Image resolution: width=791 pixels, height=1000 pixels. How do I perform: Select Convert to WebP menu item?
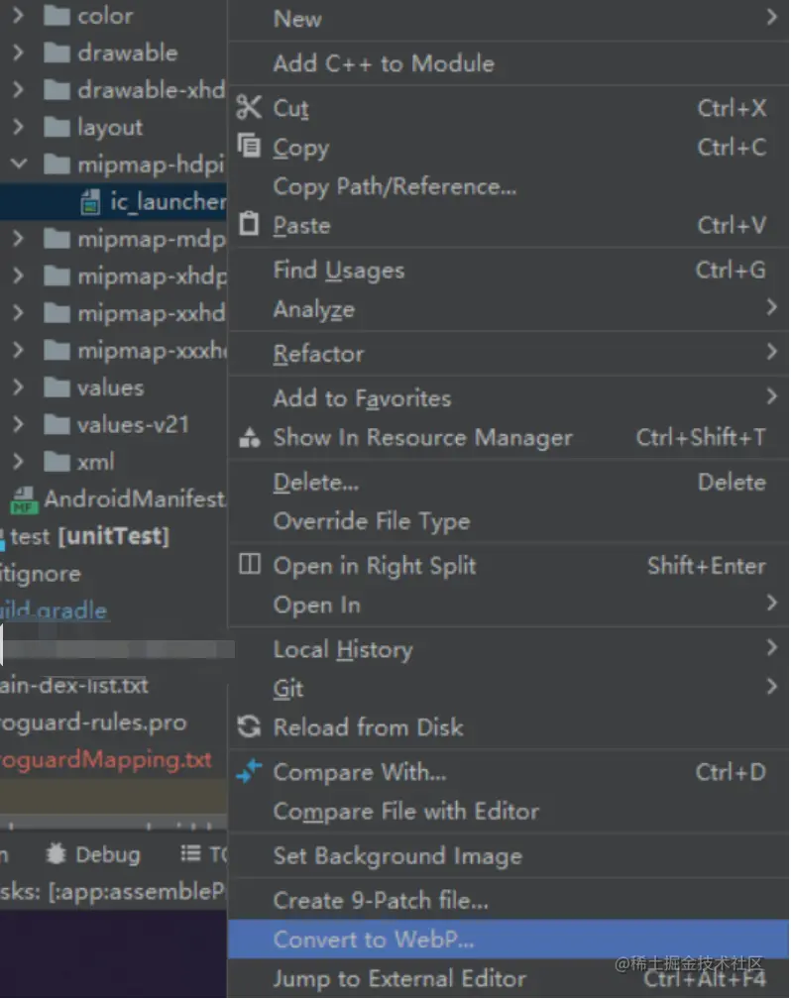[374, 938]
